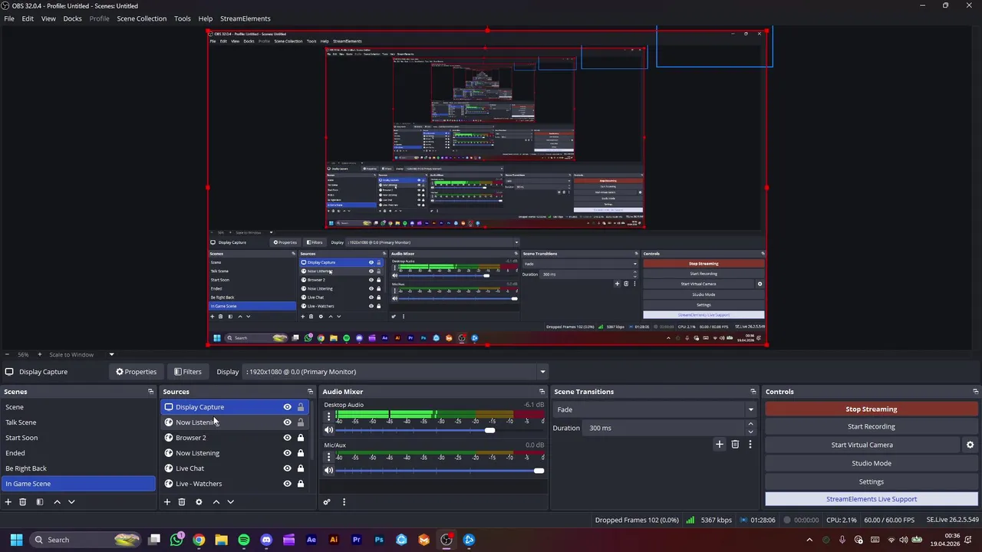Click Stop Streaming button

(x=871, y=409)
